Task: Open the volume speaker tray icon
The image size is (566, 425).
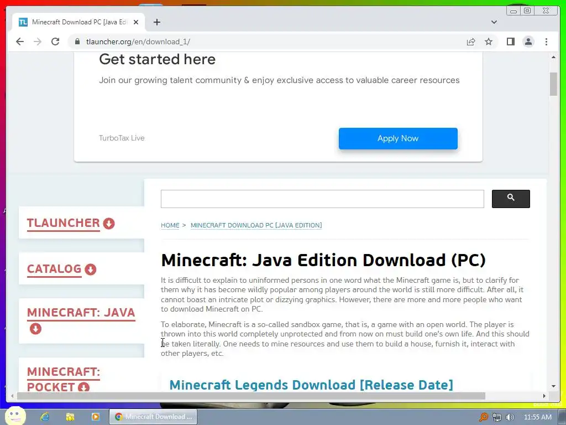Action: tap(510, 417)
